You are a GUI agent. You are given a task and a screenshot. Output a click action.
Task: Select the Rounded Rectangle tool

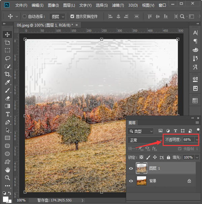[7, 146]
